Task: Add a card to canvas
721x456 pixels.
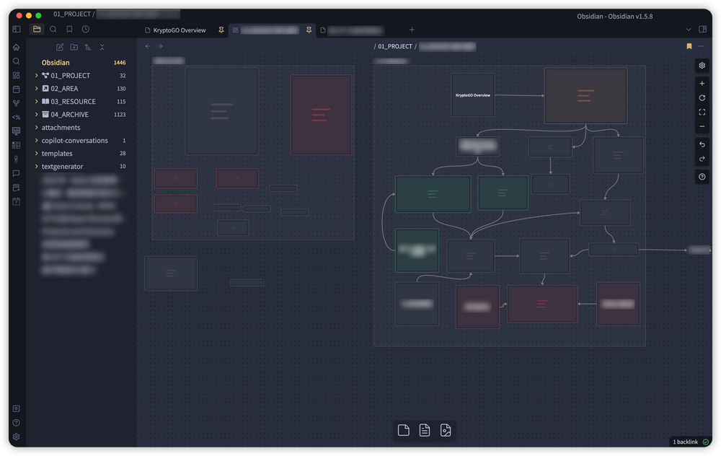Action: pyautogui.click(x=404, y=431)
